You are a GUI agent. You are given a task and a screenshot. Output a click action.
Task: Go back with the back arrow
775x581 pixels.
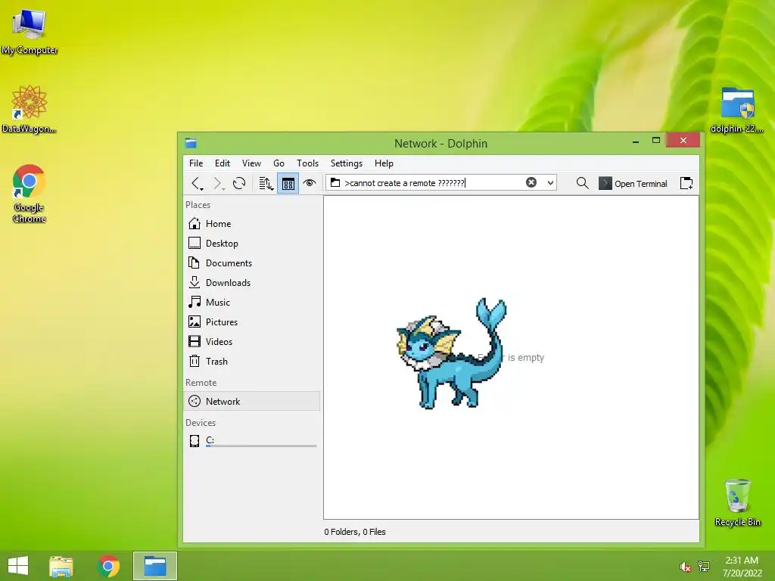198,183
